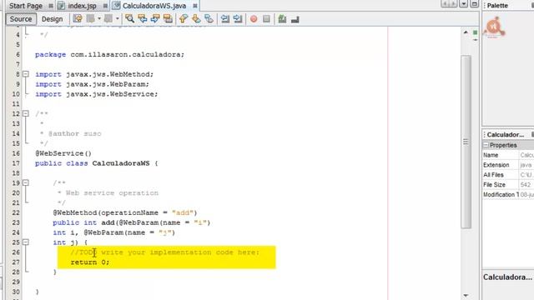Screen dimensions: 534x300
Task: Jump to Next Bookmark icon
Action: [x=196, y=18]
